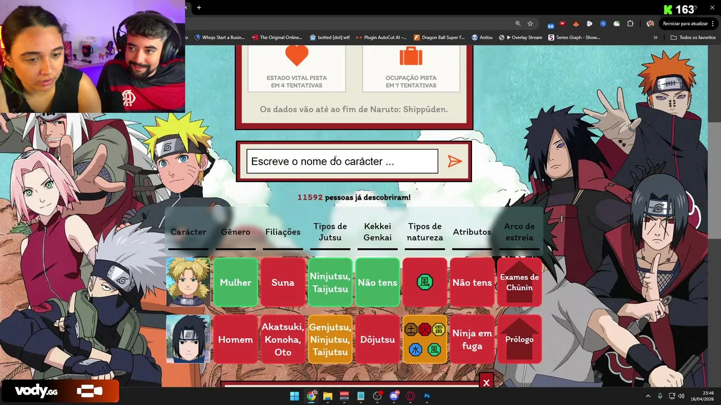Open the volume speaker icon in system tray
This screenshot has height=405, width=721.
click(x=682, y=396)
